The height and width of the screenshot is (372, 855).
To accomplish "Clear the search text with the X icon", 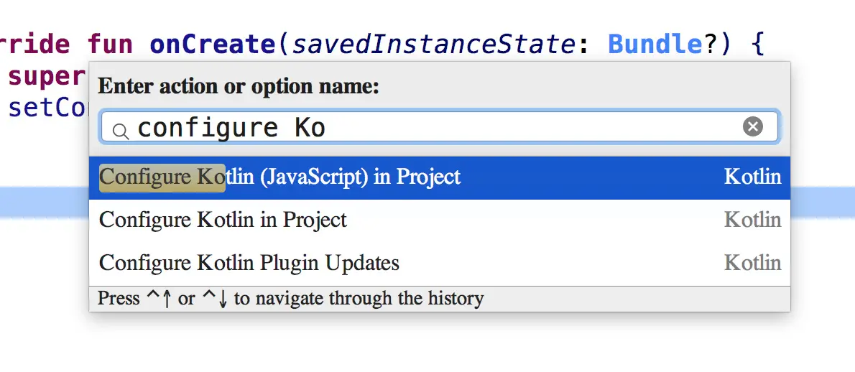I will 752,127.
